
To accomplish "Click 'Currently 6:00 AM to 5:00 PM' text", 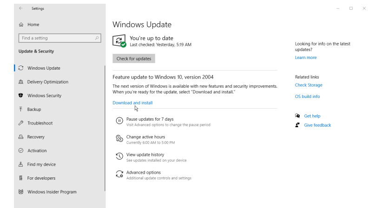I will tap(151, 143).
